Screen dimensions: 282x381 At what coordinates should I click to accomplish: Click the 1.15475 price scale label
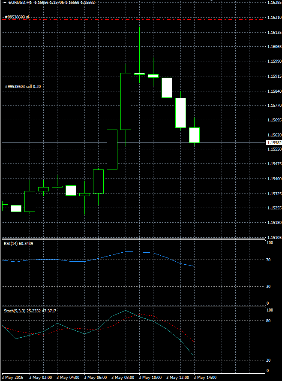(x=274, y=164)
